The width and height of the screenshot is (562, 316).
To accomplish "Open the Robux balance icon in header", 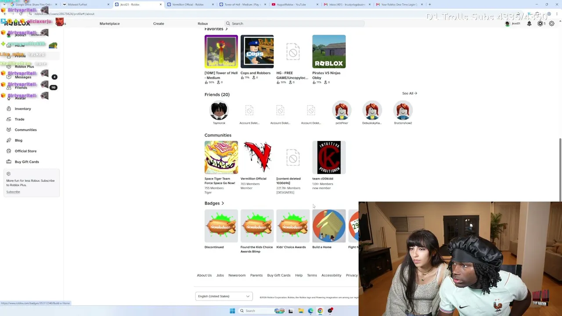I will click(x=540, y=24).
